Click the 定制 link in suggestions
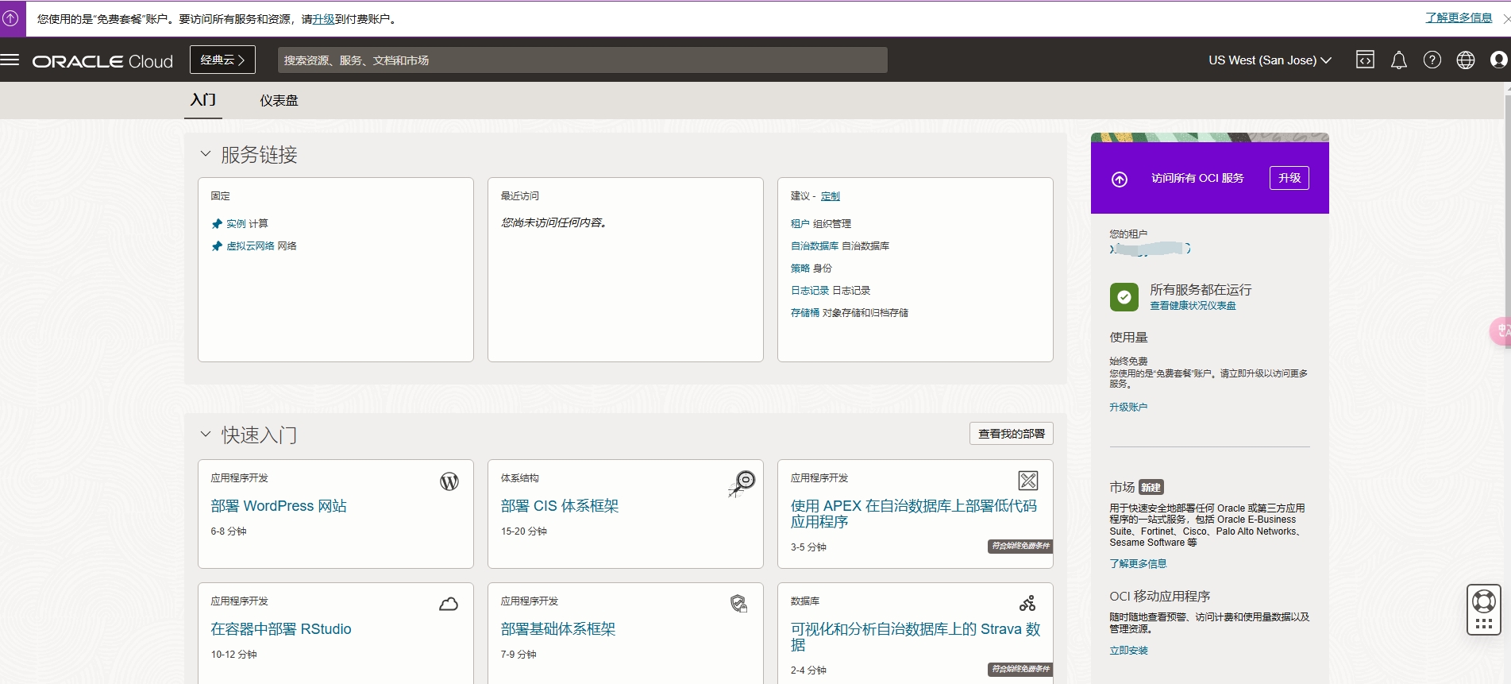Image resolution: width=1511 pixels, height=684 pixels. [x=831, y=196]
